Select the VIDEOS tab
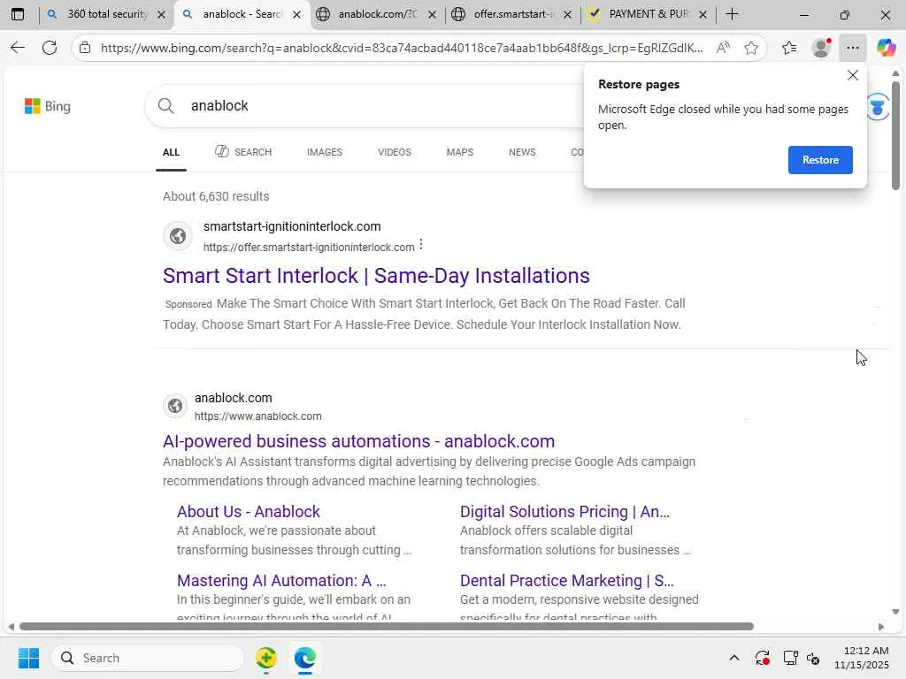 pyautogui.click(x=395, y=152)
